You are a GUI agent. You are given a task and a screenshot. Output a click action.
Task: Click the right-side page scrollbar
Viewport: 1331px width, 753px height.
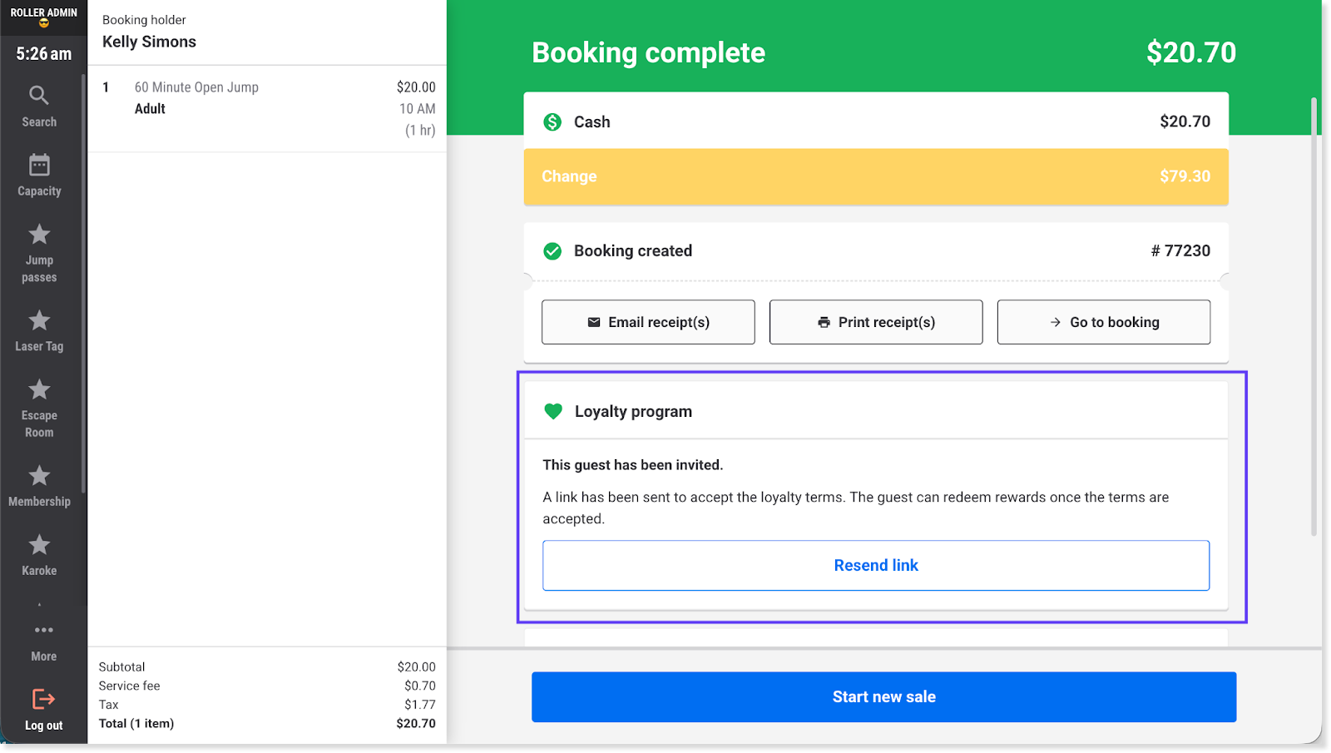tap(1314, 316)
